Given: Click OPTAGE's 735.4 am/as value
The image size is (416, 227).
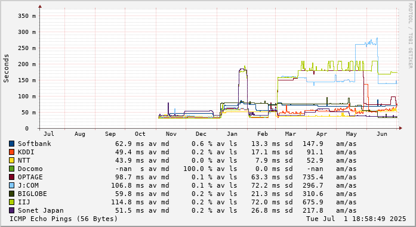Looking at the screenshot, I should (x=313, y=177).
